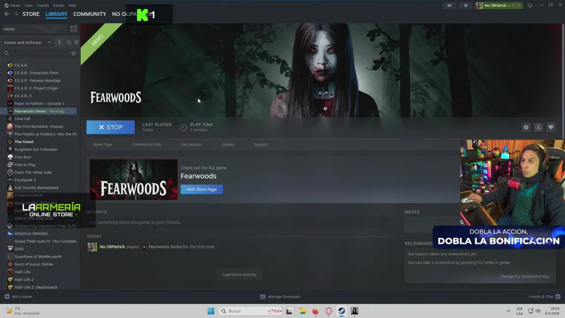Stop the running Fearwoods Demo
Viewport: 565px width, 318px height.
pos(110,127)
